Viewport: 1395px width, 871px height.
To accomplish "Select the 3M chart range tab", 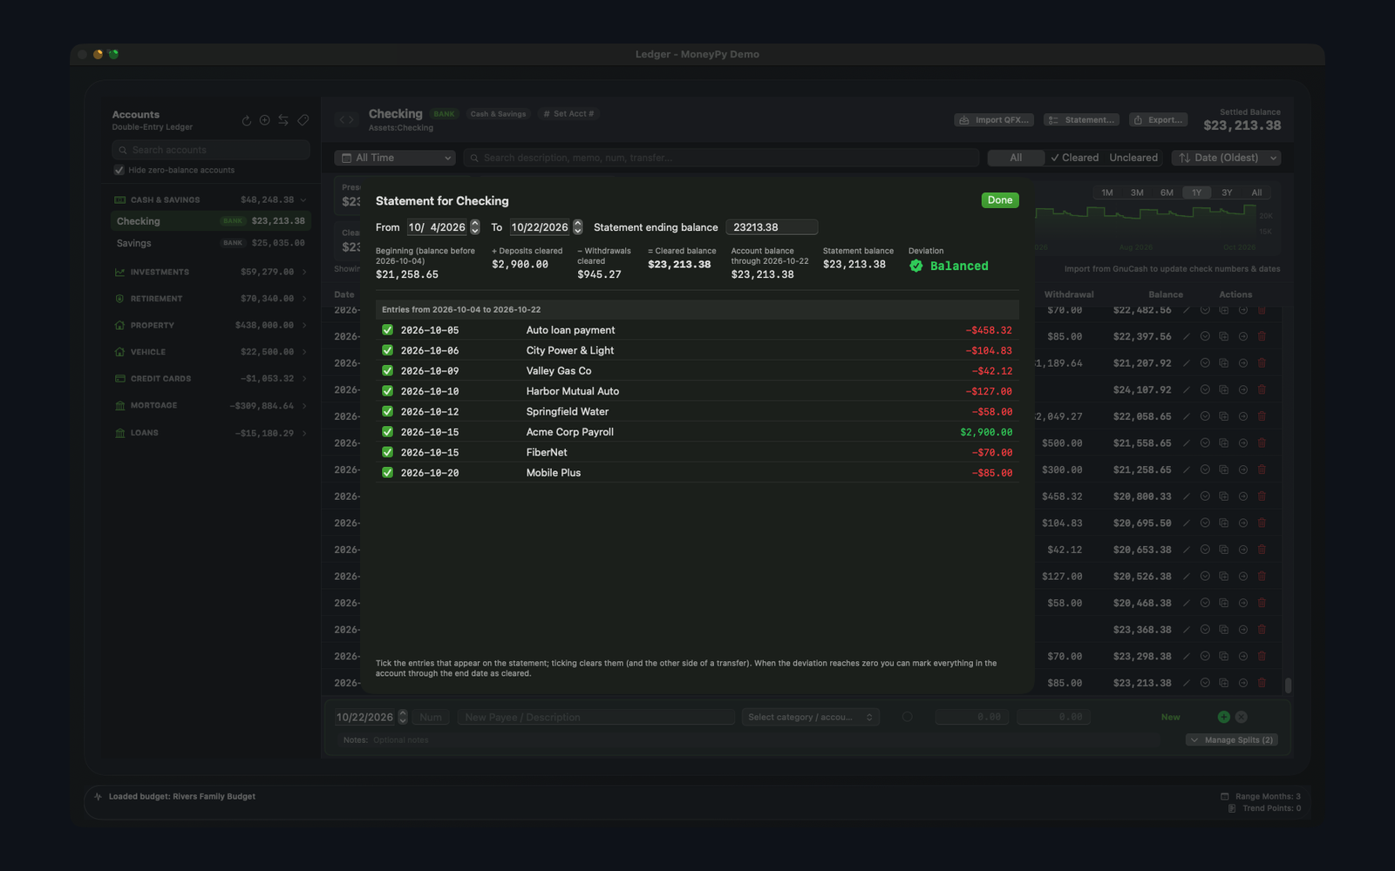I will (1137, 192).
